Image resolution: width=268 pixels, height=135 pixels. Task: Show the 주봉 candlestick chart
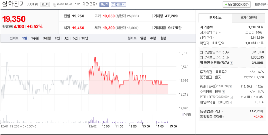tap(153, 38)
